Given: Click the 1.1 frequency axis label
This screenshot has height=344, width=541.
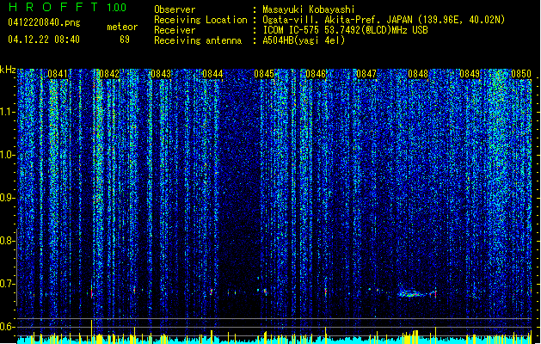Looking at the screenshot, I should coord(7,112).
